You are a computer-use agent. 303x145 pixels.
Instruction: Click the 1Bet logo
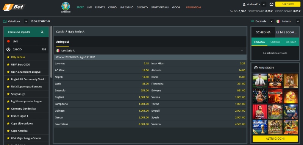coord(14,7)
